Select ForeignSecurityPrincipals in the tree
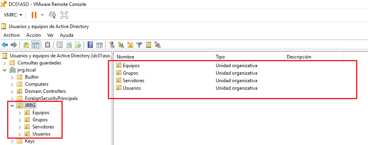Screen dimensions: 368x145 pyautogui.click(x=52, y=98)
